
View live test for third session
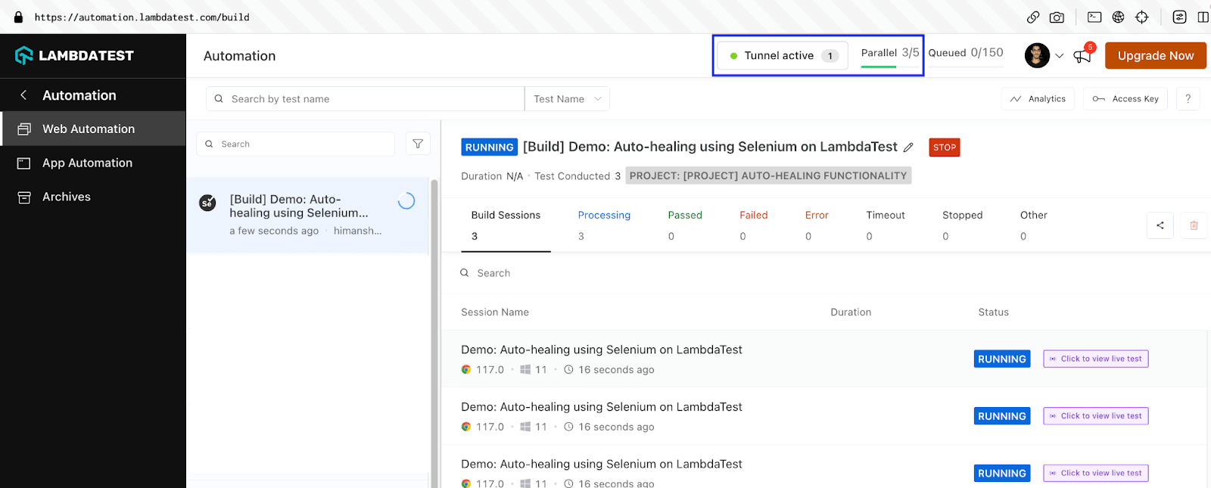pos(1096,473)
